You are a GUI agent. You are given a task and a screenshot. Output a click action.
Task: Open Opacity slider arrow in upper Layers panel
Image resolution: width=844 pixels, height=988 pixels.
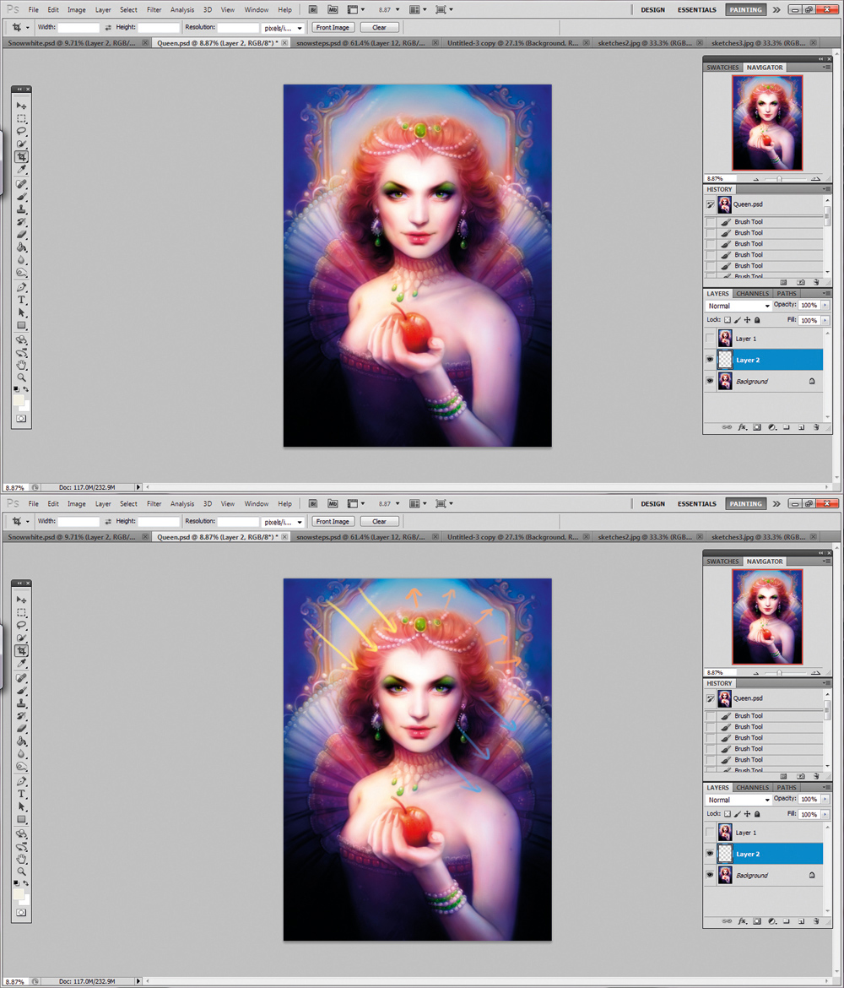click(825, 305)
